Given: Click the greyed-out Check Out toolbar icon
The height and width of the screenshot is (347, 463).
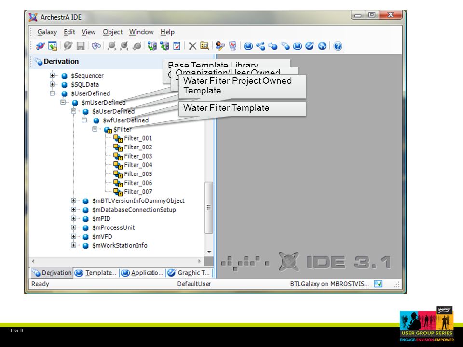Looking at the screenshot, I should [x=111, y=46].
